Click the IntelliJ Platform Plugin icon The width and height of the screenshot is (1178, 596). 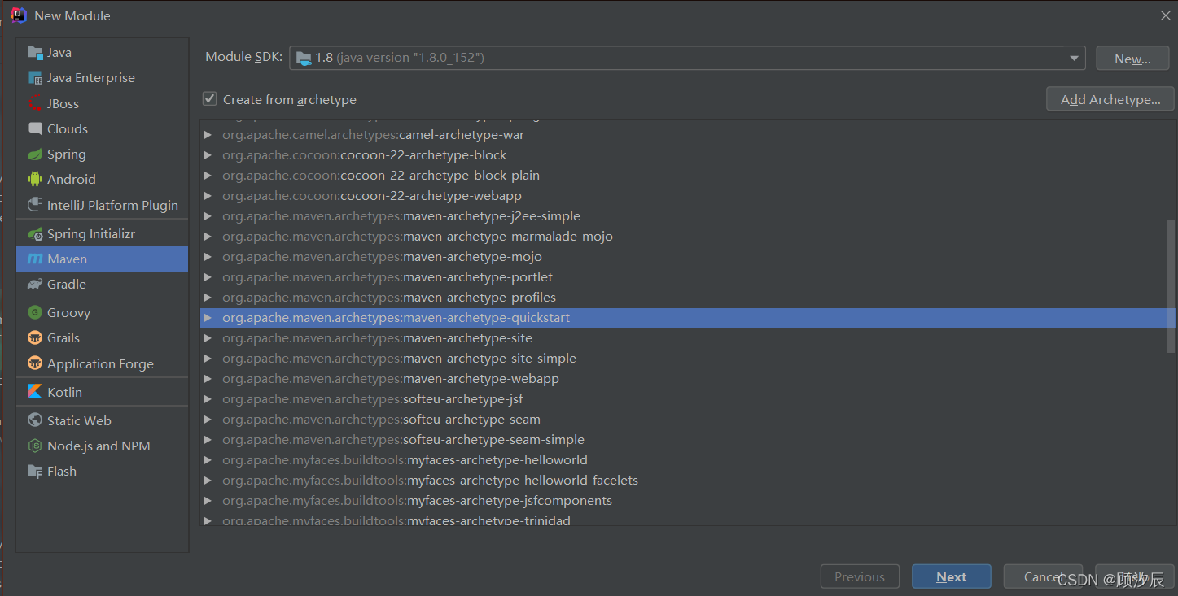[35, 205]
